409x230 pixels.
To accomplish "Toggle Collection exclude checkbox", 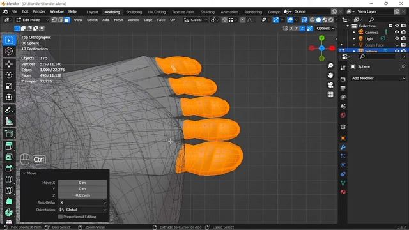I will pos(390,26).
